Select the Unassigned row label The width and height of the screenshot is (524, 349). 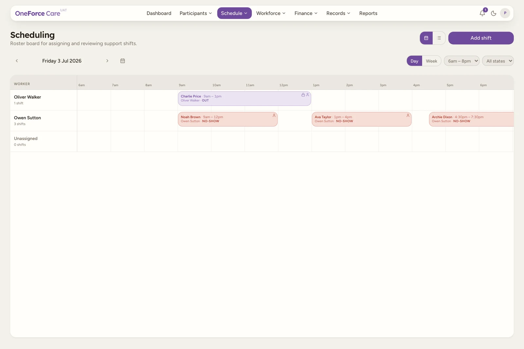(x=26, y=139)
